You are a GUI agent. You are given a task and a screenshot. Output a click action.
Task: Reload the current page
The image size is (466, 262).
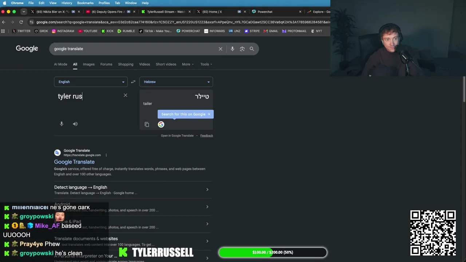pyautogui.click(x=21, y=22)
